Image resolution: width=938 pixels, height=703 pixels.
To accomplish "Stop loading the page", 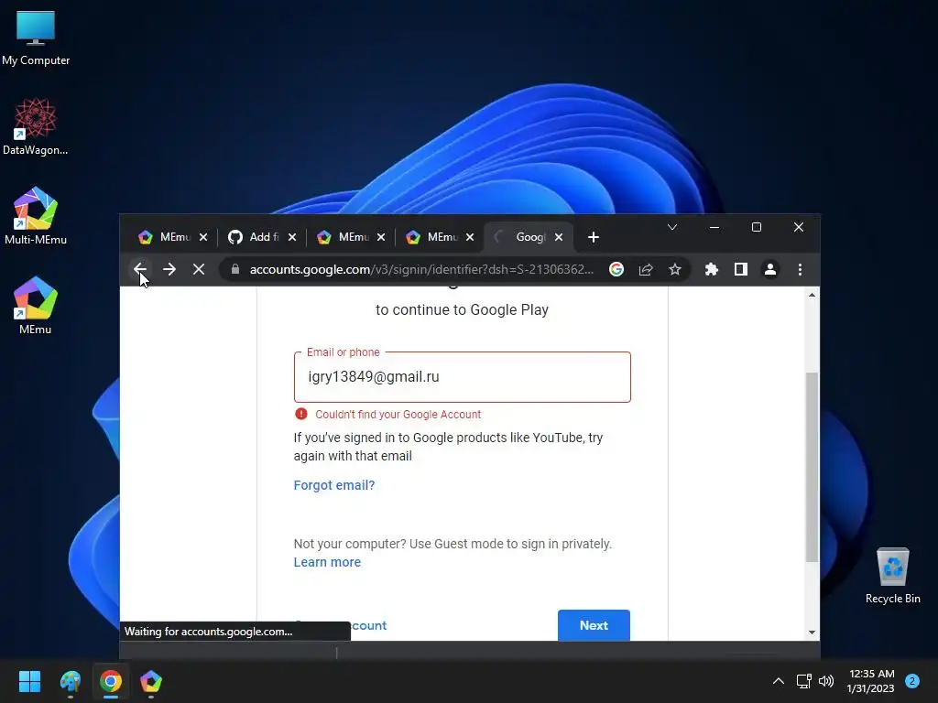I will pos(199,270).
